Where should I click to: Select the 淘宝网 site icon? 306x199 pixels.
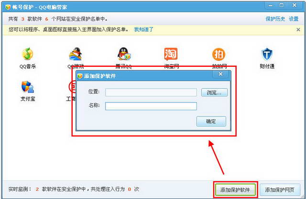tap(171, 54)
